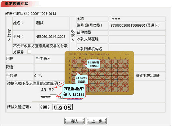172x127 pixels.
Task: Click the A3 B2 position label
Action: point(47,90)
